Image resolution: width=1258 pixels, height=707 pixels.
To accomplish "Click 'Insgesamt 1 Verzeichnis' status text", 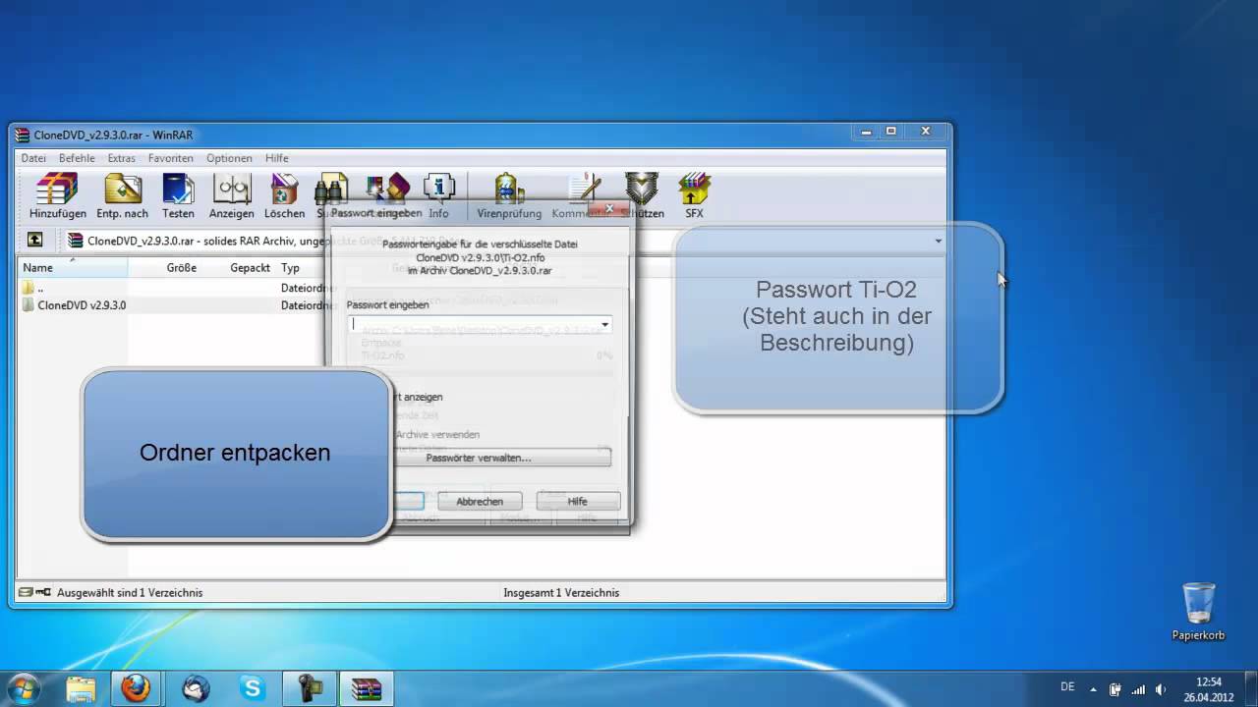I will tap(561, 592).
